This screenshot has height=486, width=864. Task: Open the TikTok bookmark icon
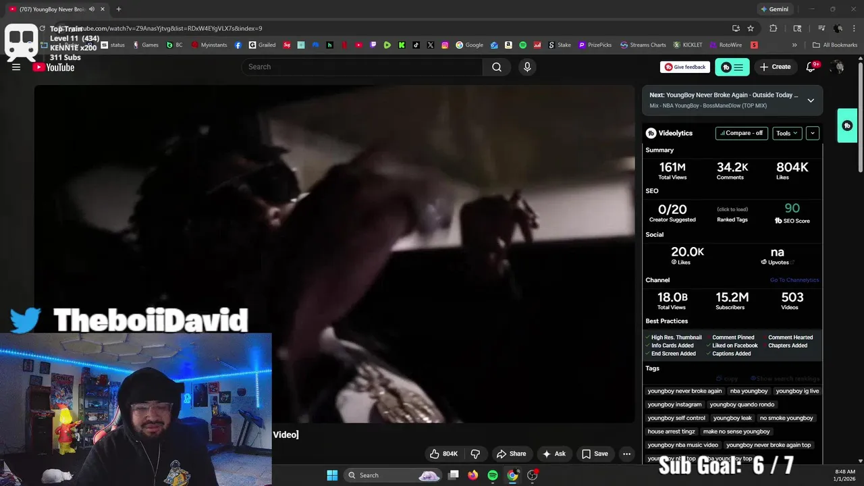(x=416, y=45)
